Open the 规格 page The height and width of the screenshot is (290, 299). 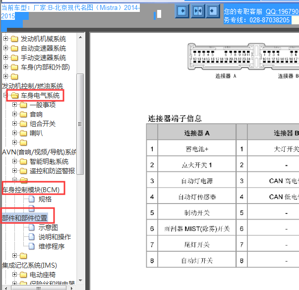(x=45, y=199)
